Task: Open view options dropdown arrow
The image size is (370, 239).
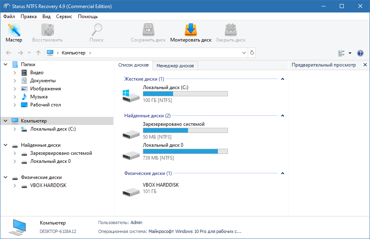Action: (x=350, y=53)
